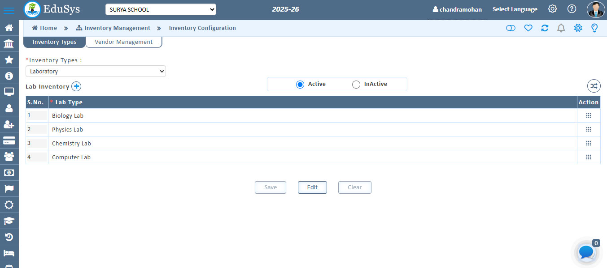This screenshot has height=268, width=607.
Task: Click the notification bell icon
Action: [x=561, y=28]
